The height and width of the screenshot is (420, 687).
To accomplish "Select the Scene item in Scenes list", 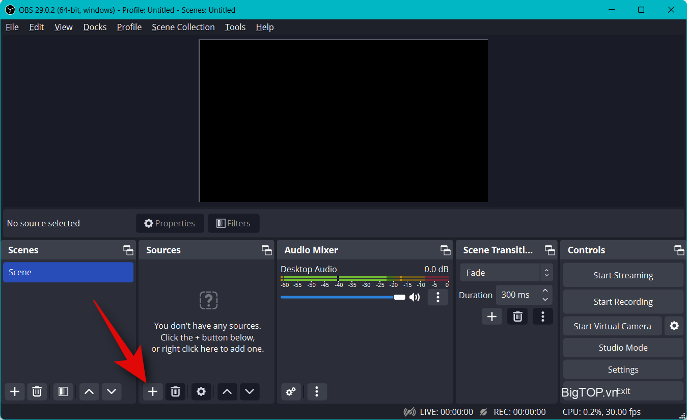I will [68, 272].
